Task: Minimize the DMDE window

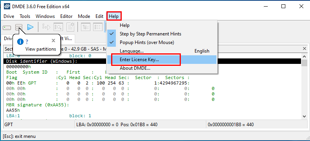Action: [x=265, y=7]
